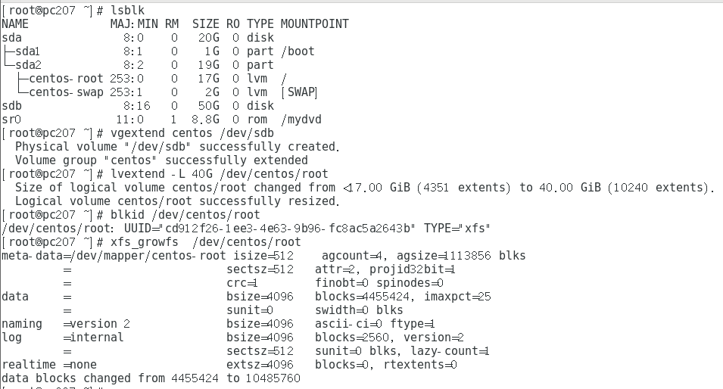Click 'Physical volume "/dev/sdb" successfully created.' line
Viewport: 723px width, 389px height.
177,147
